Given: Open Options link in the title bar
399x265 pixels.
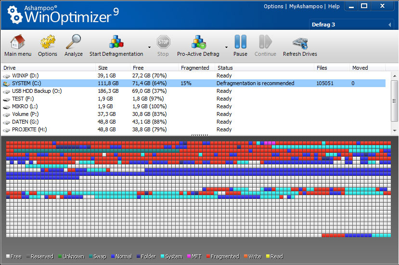Looking at the screenshot, I should click(273, 6).
